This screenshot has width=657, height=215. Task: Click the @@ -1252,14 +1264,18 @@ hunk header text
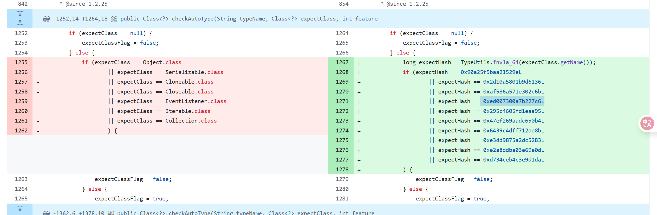(210, 19)
